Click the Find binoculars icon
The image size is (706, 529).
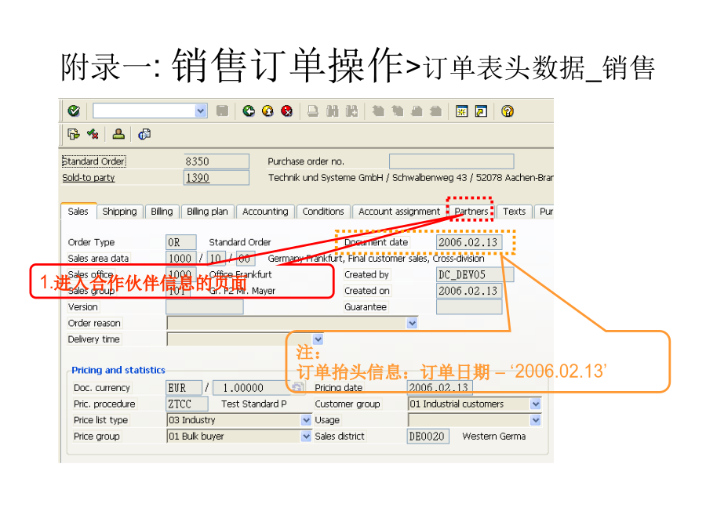tap(333, 111)
